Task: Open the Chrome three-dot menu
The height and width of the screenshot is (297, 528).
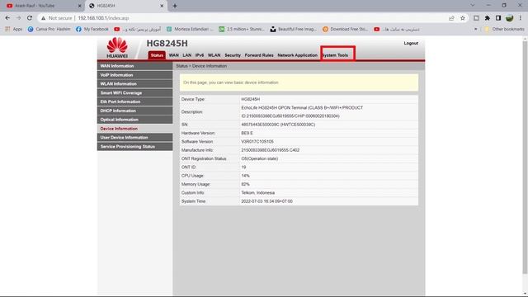Action: 521,18
